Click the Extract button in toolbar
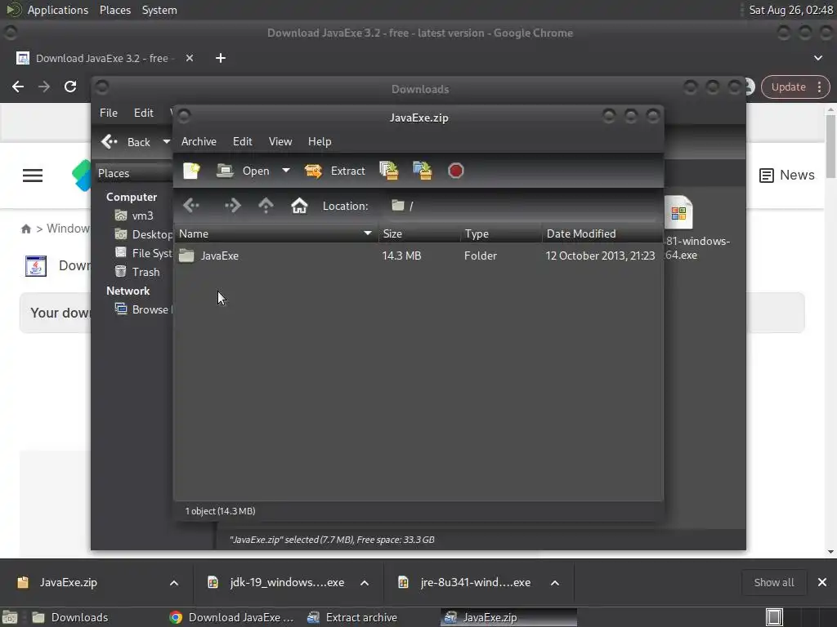Screen dimensions: 837x627 335,171
